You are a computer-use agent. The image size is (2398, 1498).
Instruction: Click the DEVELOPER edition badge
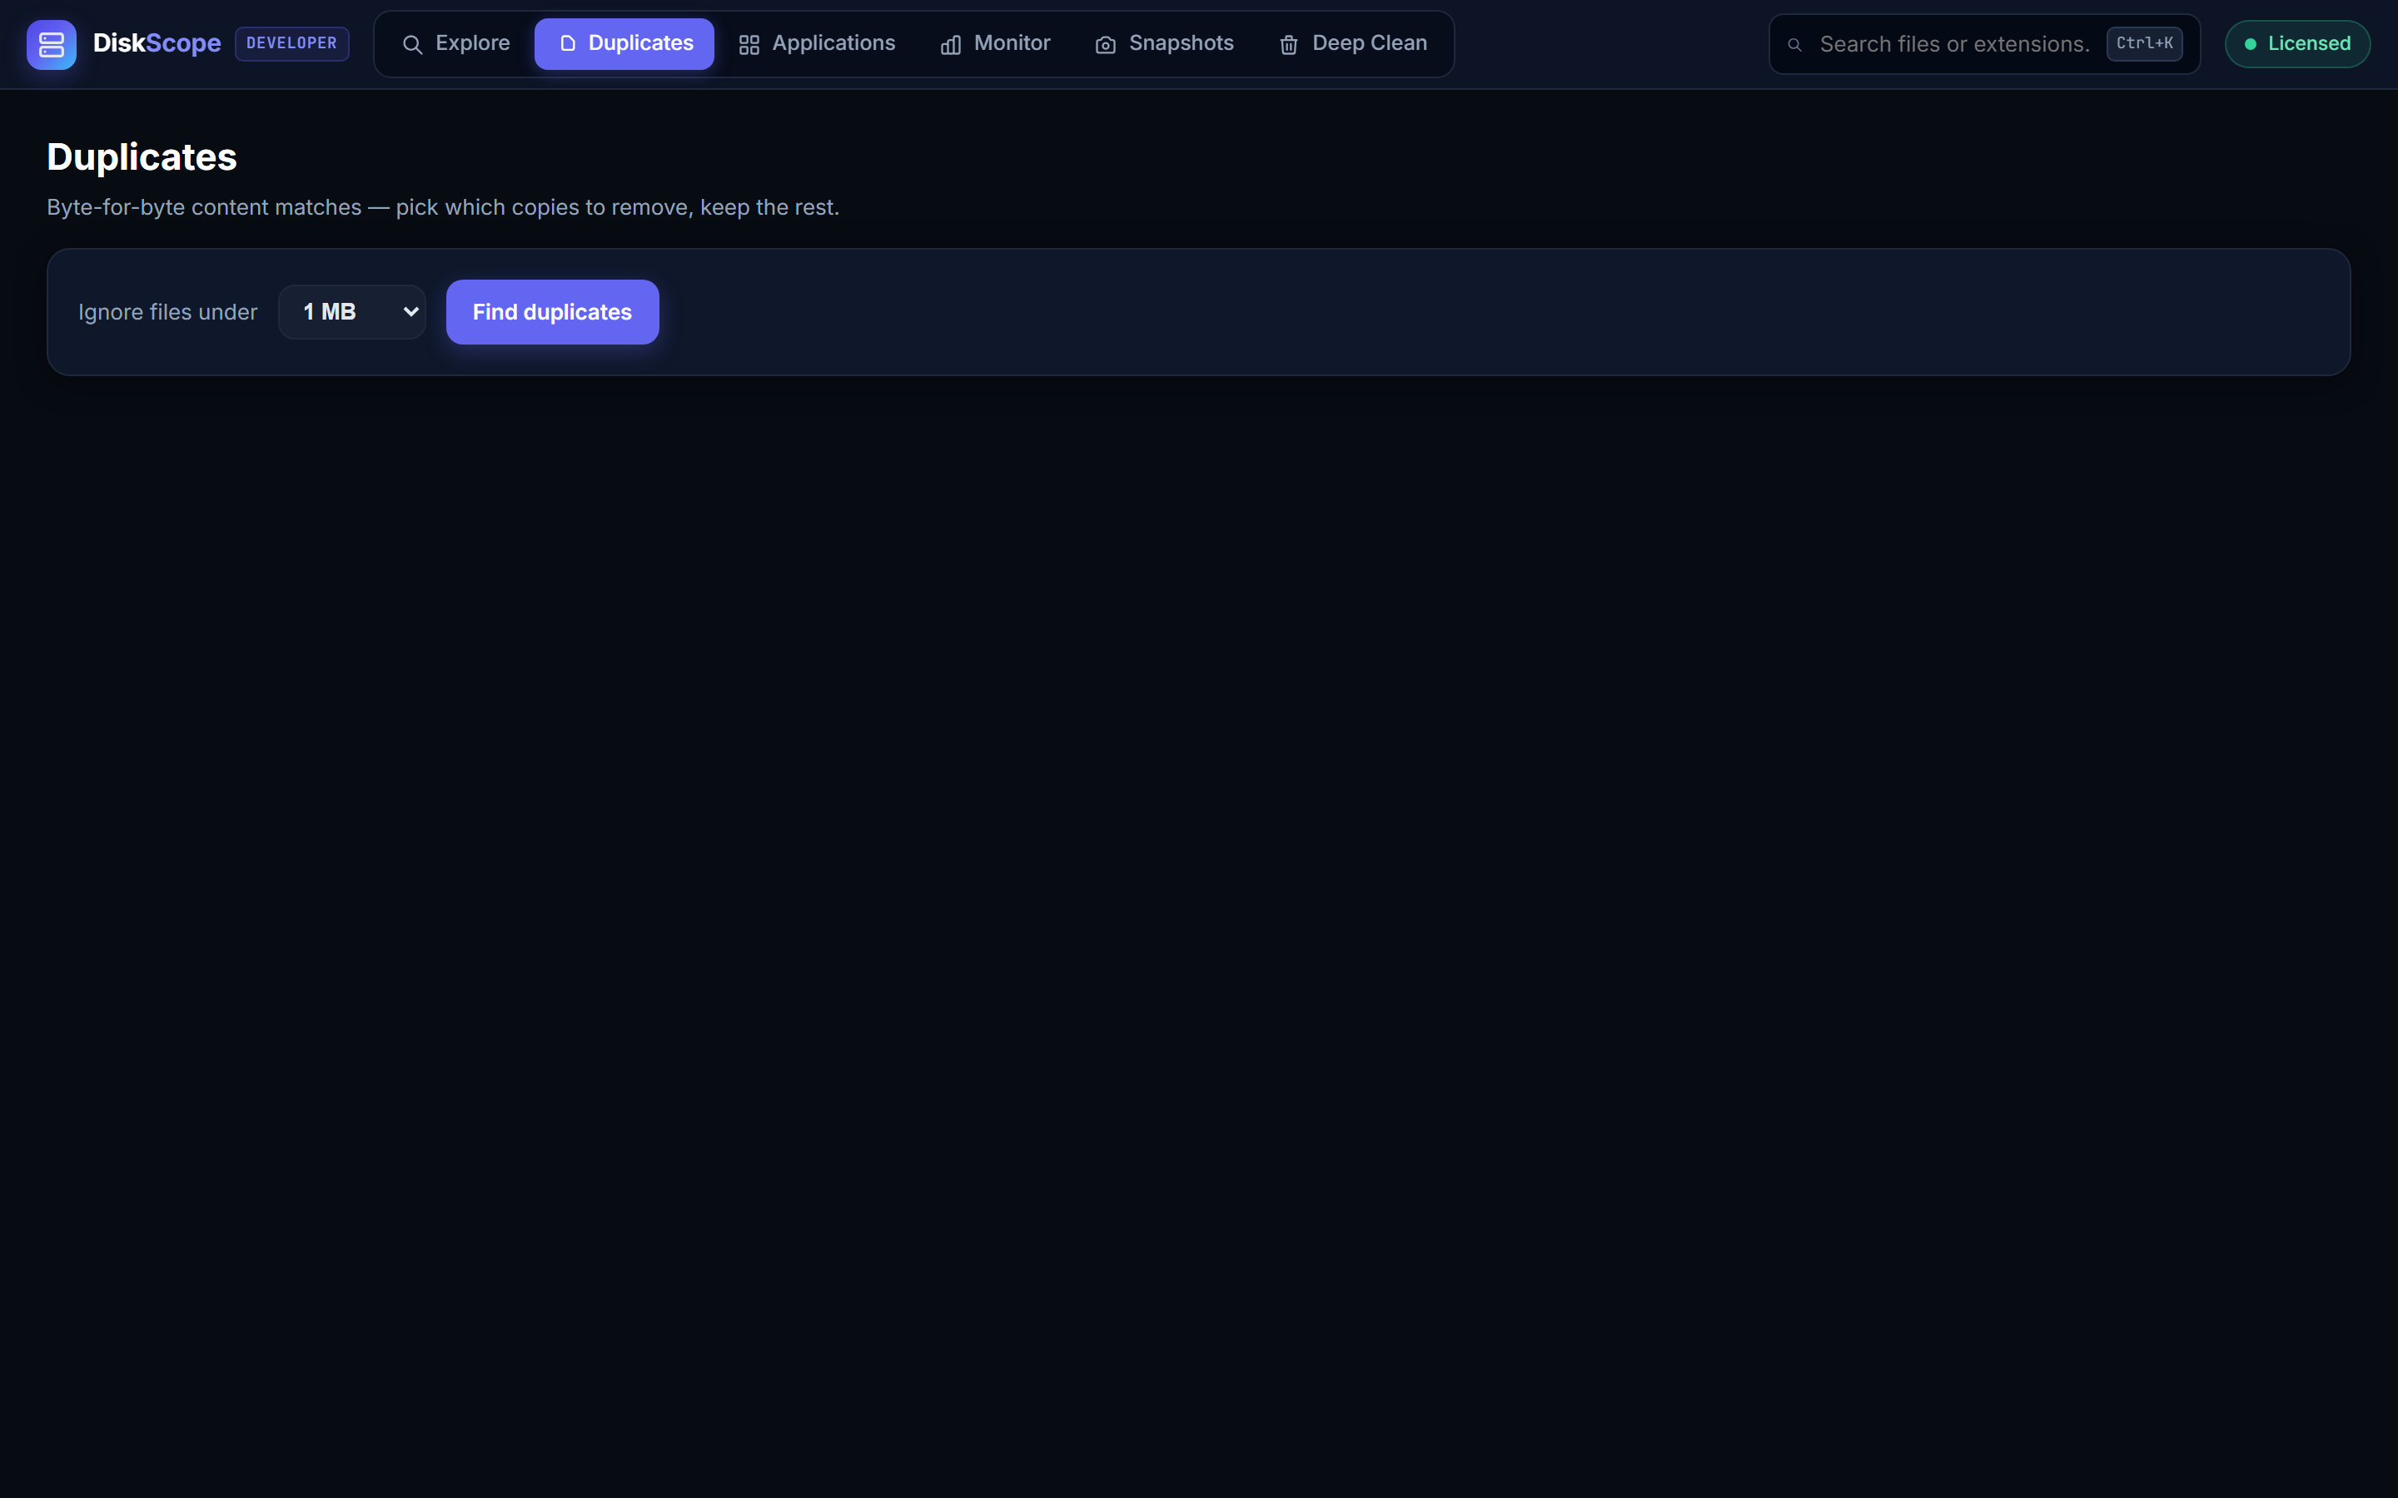click(291, 43)
